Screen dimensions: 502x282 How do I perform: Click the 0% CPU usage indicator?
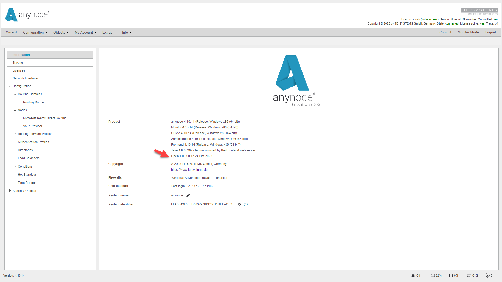454,275
